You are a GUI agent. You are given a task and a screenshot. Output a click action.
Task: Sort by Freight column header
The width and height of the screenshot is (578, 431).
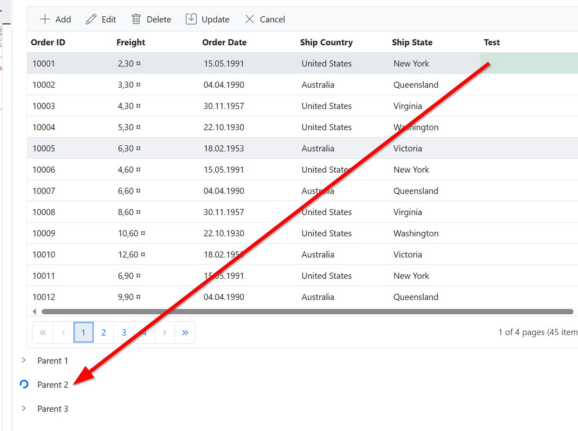coord(131,42)
